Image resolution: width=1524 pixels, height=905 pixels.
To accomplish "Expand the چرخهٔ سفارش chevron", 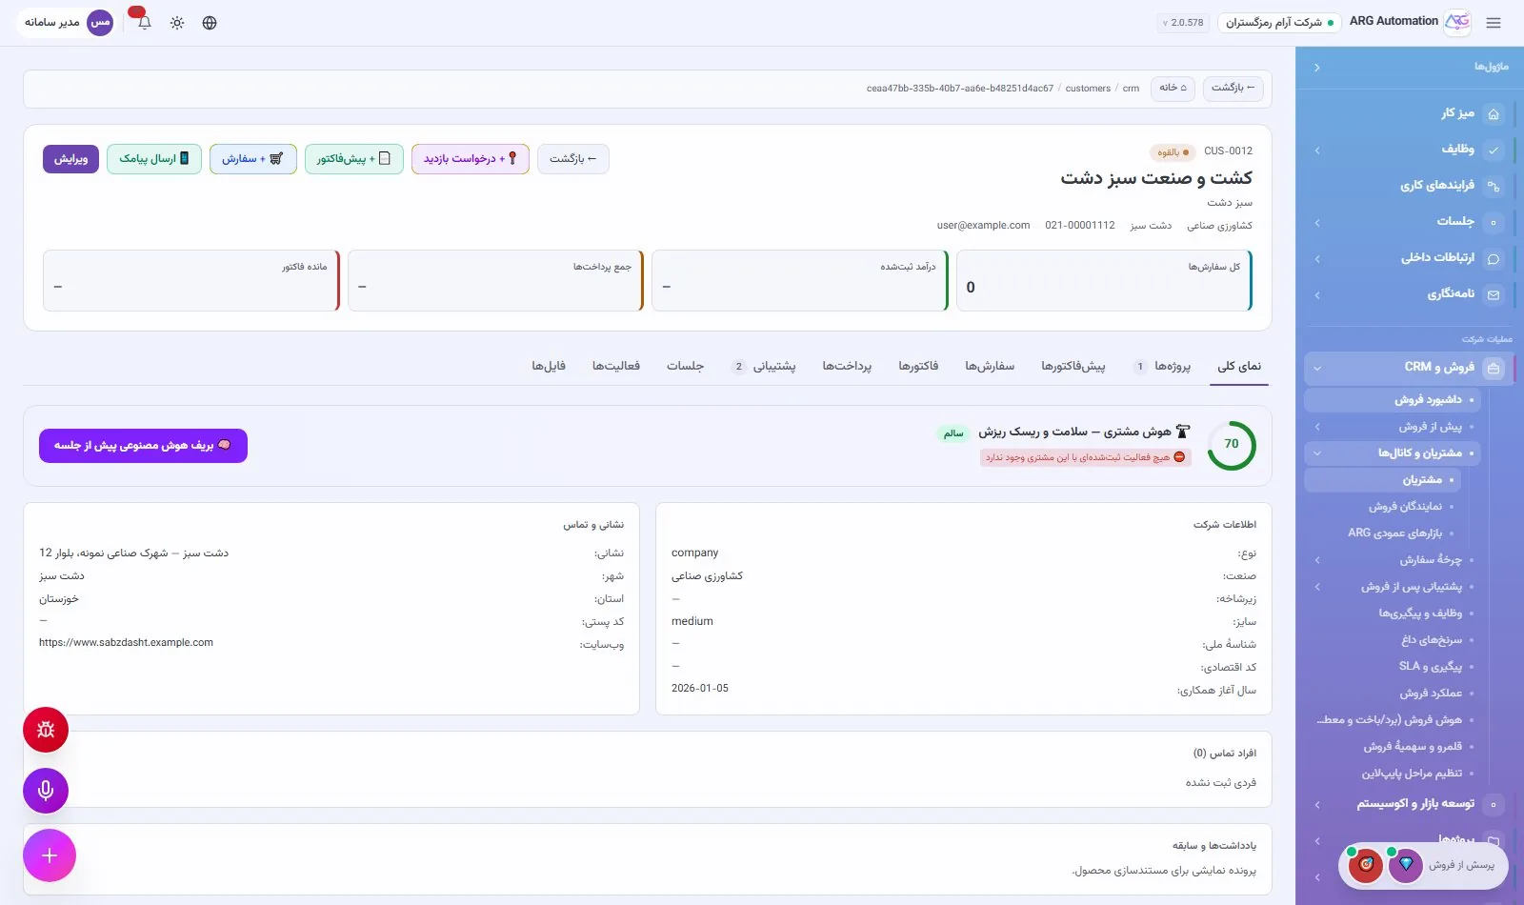I will click(x=1316, y=560).
